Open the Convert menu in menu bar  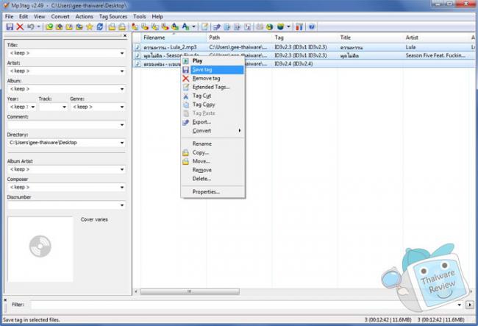tap(60, 16)
